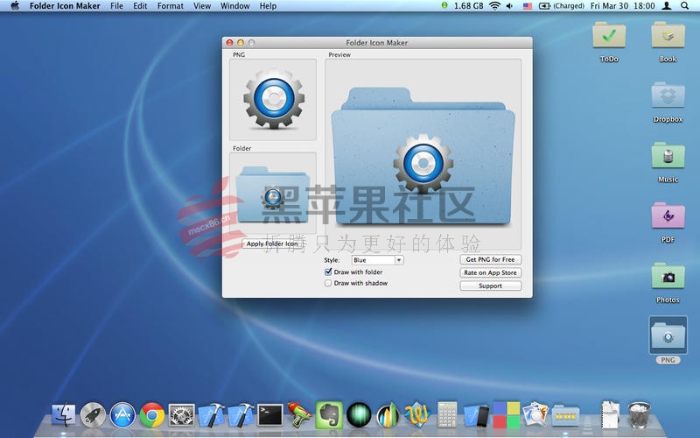
Task: Open the Window menu
Action: [x=234, y=6]
